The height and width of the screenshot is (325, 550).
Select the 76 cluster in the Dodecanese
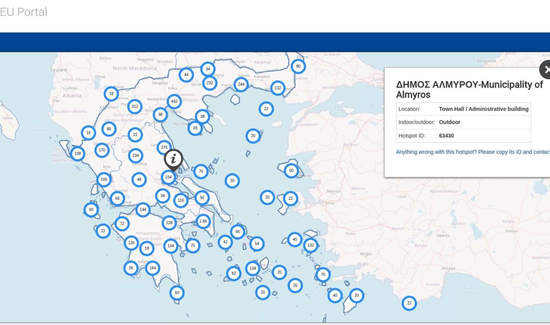[322, 275]
